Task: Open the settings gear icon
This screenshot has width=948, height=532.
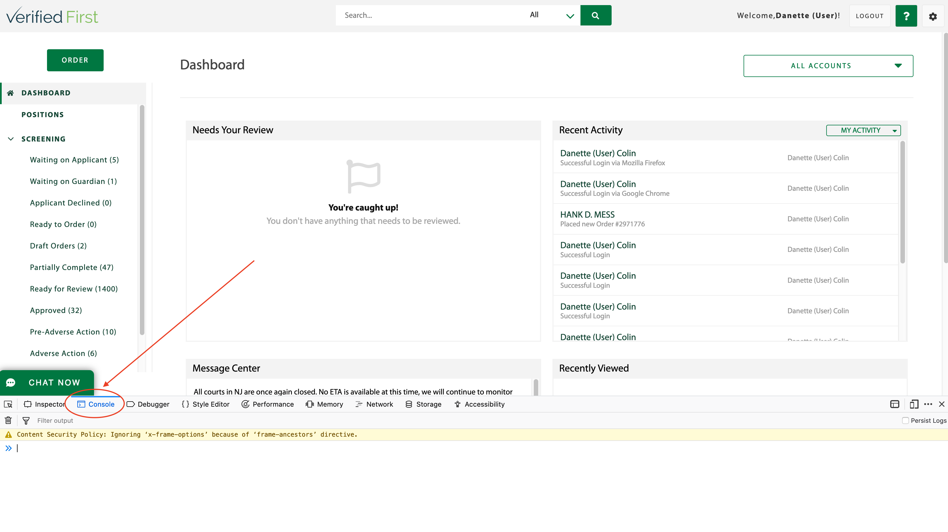Action: click(x=932, y=16)
